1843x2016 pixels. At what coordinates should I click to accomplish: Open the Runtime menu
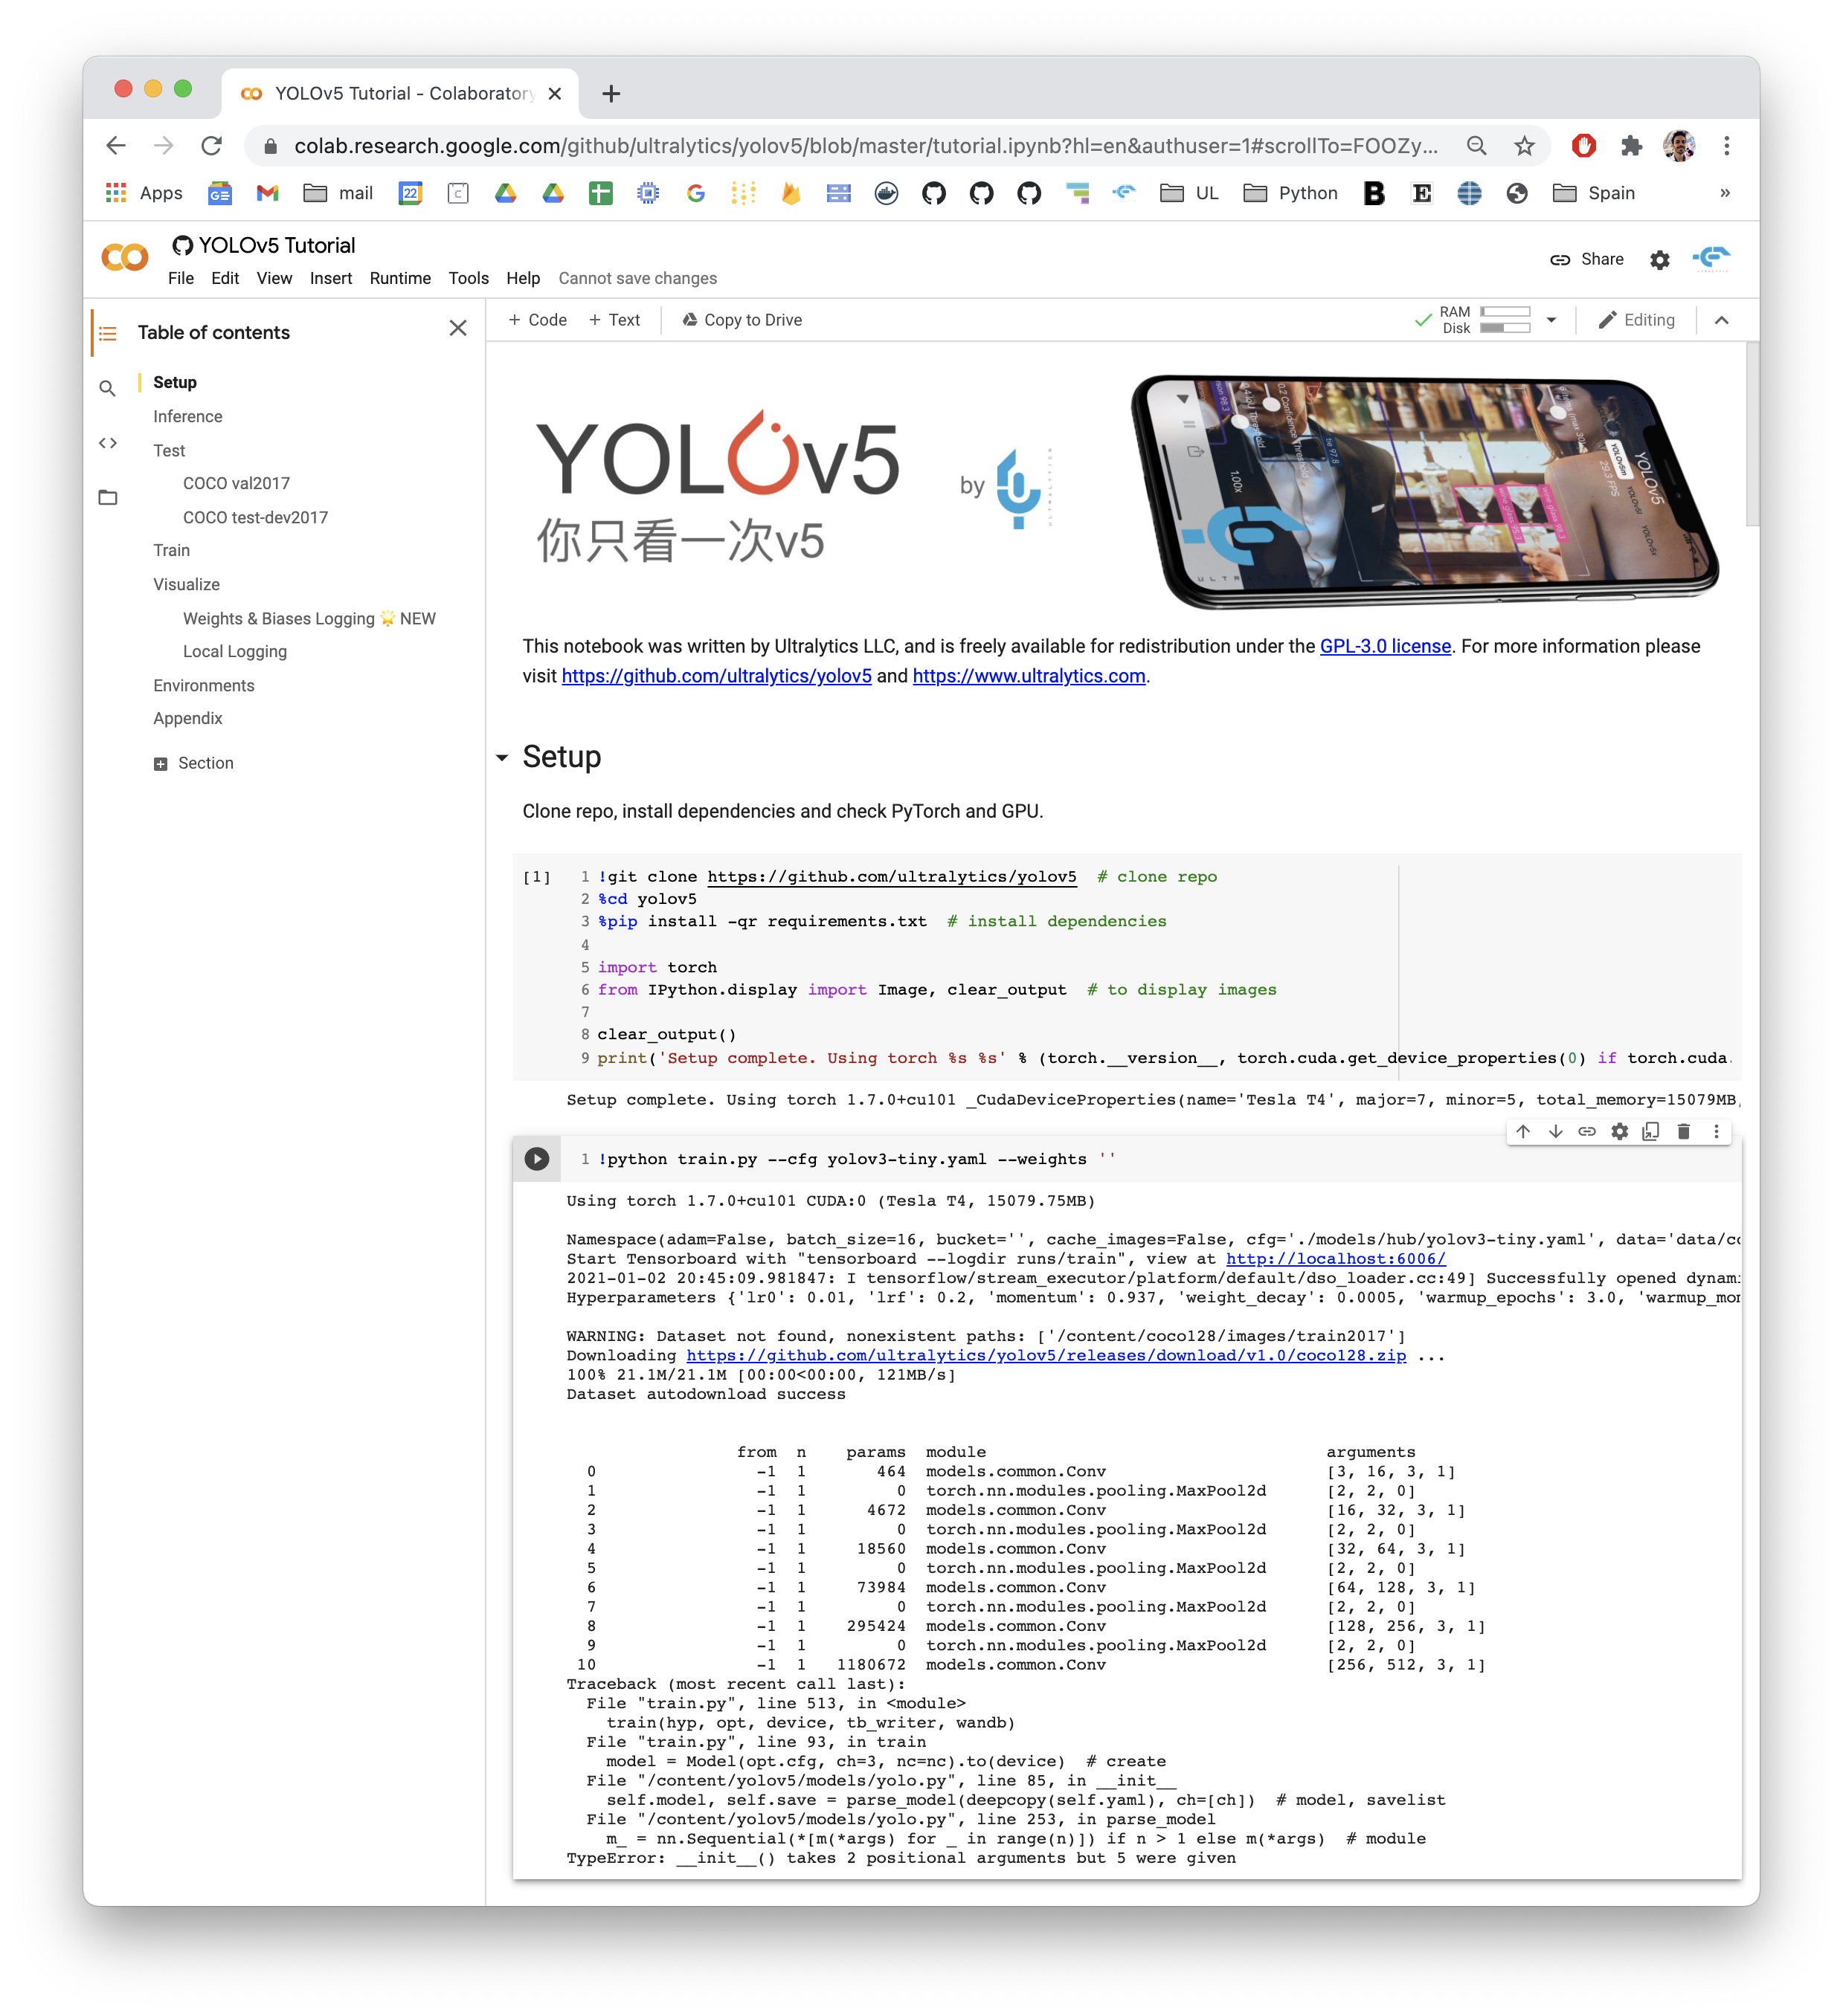pyautogui.click(x=400, y=278)
